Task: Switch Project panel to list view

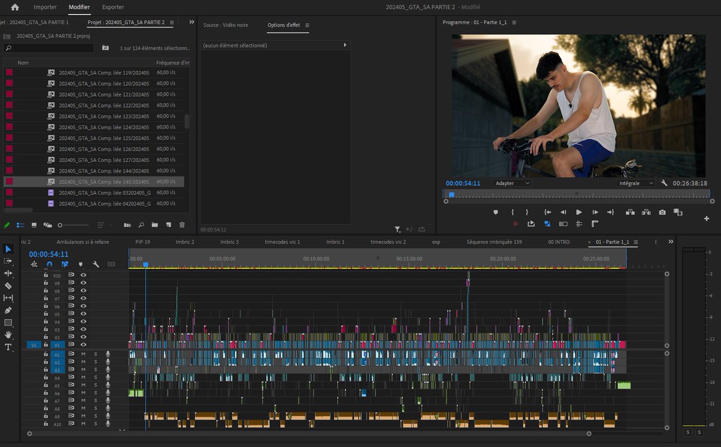Action: pos(20,225)
